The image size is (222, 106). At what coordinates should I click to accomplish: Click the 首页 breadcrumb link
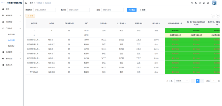(x=32, y=3)
